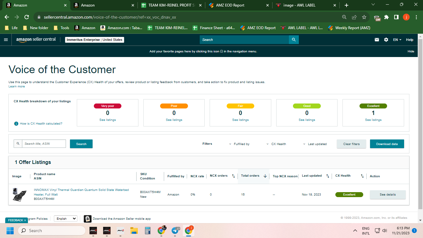Open the browser extensions puzzle icon

(386, 17)
